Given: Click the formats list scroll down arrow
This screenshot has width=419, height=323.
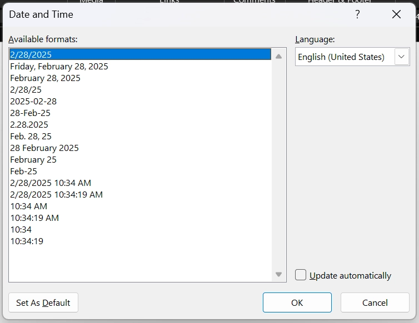Looking at the screenshot, I should pyautogui.click(x=278, y=275).
